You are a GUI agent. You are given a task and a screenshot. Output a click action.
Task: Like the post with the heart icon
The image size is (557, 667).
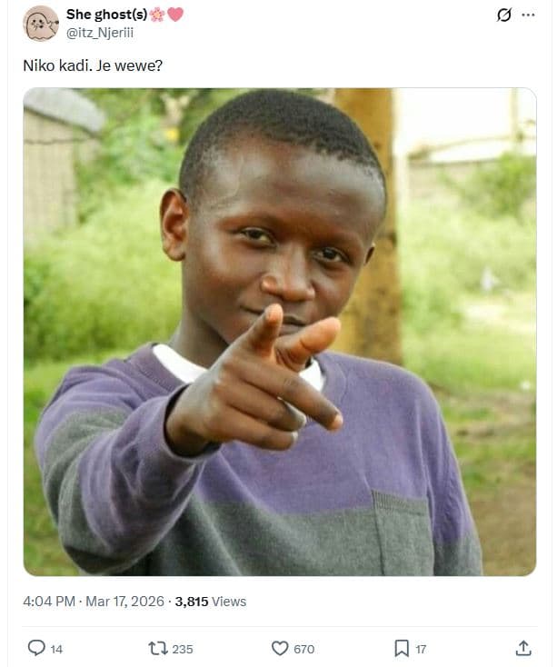[x=280, y=648]
